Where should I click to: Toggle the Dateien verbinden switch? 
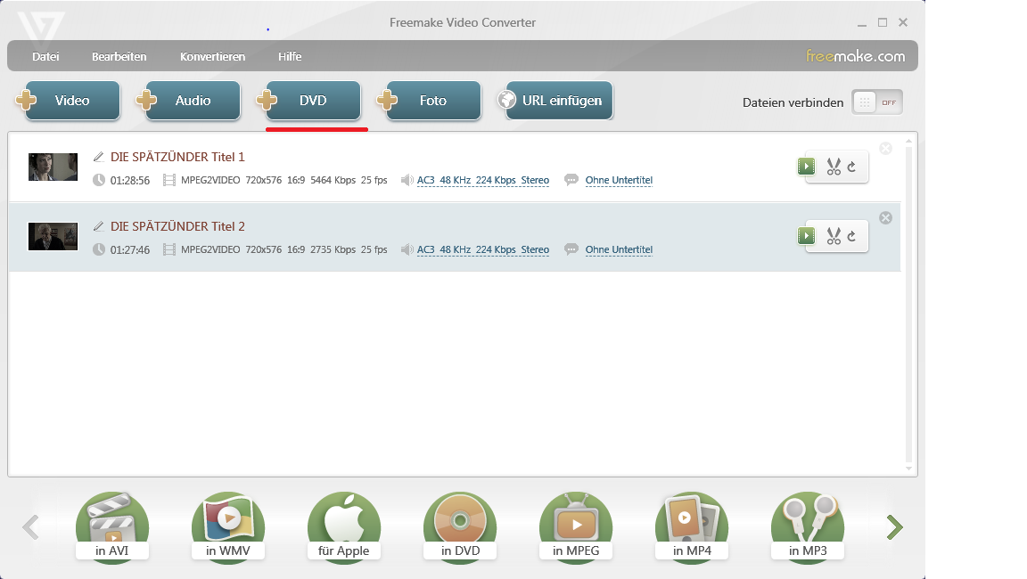877,102
